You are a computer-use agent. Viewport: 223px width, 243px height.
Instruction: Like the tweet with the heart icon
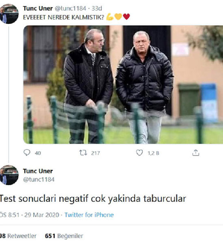tap(139, 153)
